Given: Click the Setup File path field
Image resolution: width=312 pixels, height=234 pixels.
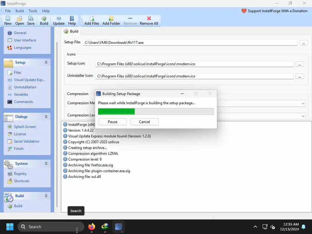Looking at the screenshot, I should pyautogui.click(x=190, y=43).
